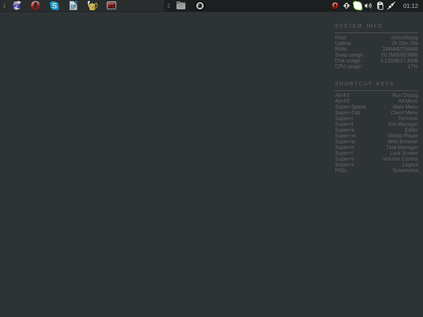Click the 'PrtSc' shortcut text
This screenshot has width=423, height=317.
pyautogui.click(x=341, y=170)
